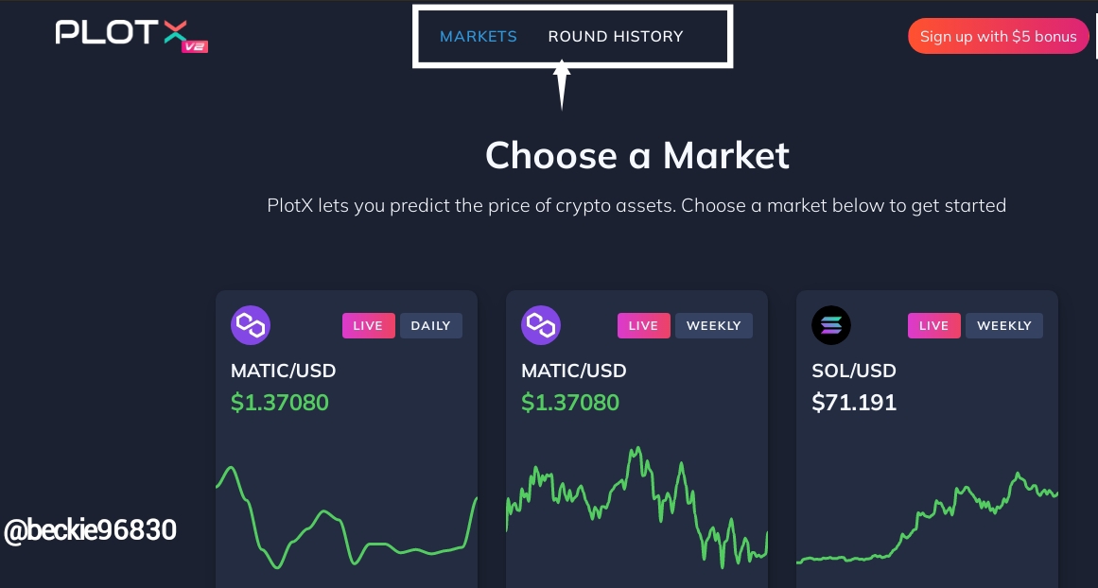
Task: Click the Polygon icon on weekly MATIC card
Action: [x=541, y=325]
